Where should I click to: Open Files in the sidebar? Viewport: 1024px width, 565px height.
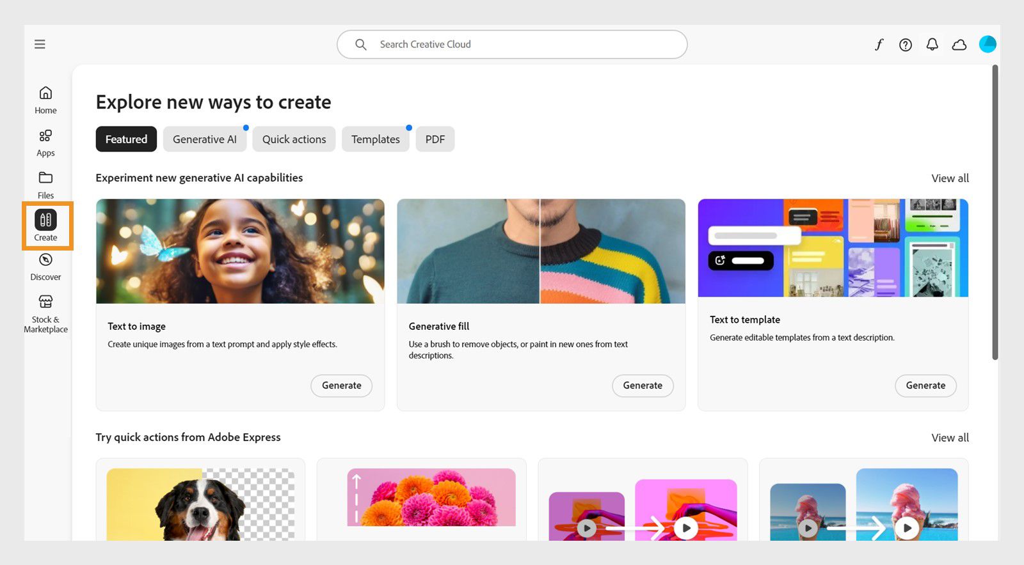pos(45,185)
